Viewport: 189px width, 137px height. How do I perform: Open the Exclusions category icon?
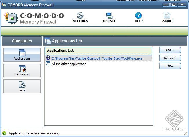coord(22,68)
